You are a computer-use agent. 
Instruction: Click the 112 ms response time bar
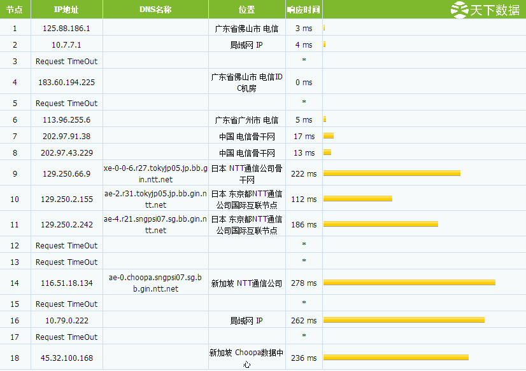click(x=358, y=199)
